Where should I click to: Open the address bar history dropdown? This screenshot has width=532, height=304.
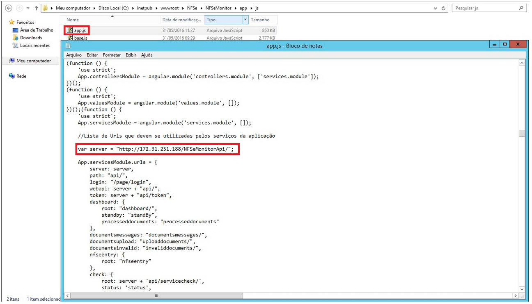coord(435,8)
